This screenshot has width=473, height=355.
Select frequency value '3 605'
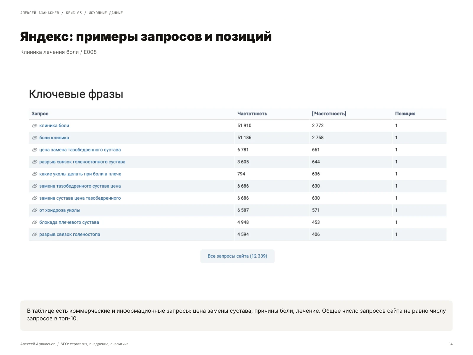(243, 162)
